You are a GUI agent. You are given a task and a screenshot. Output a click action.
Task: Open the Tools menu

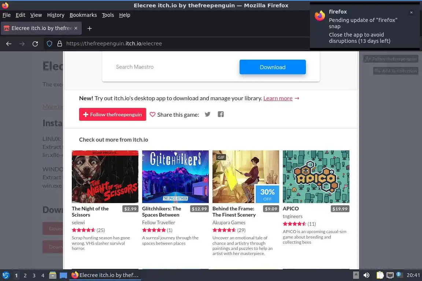108,15
